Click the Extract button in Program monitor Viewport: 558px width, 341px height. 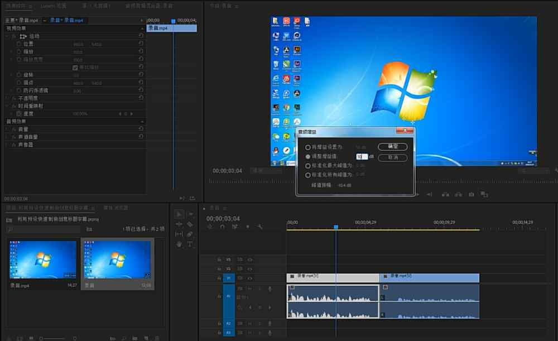click(458, 194)
